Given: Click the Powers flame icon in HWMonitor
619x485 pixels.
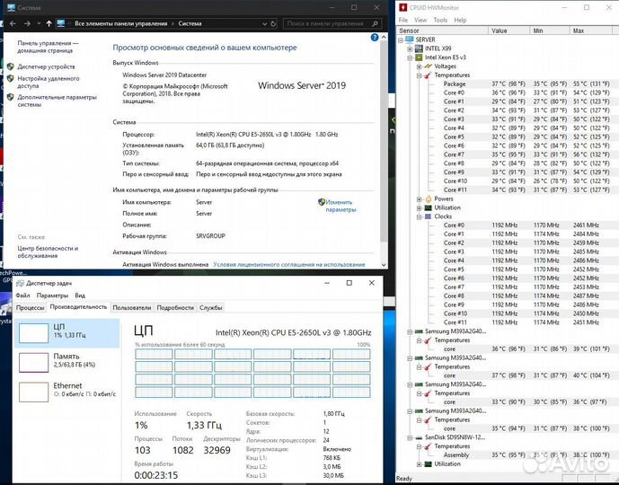Looking at the screenshot, I should (428, 199).
